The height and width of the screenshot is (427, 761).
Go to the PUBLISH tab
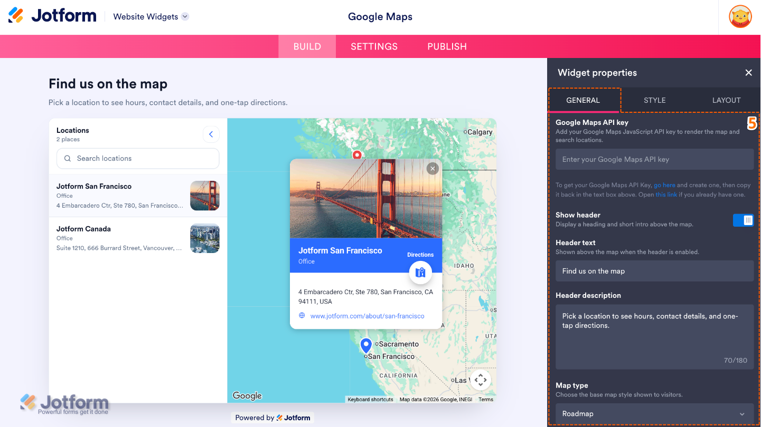pos(447,46)
